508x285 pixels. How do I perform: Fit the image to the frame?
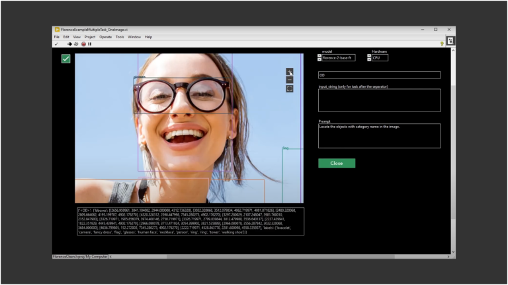(x=289, y=88)
